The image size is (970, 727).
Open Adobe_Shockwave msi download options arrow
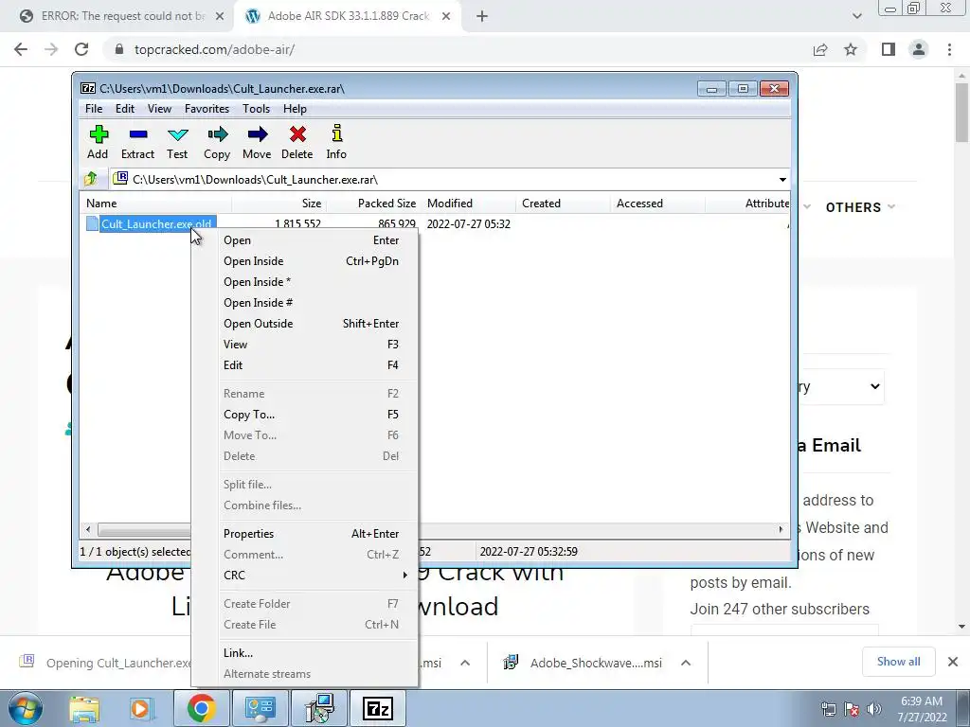(x=686, y=663)
